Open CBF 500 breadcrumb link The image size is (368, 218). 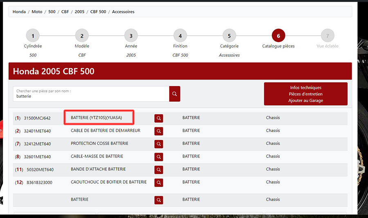(x=98, y=12)
